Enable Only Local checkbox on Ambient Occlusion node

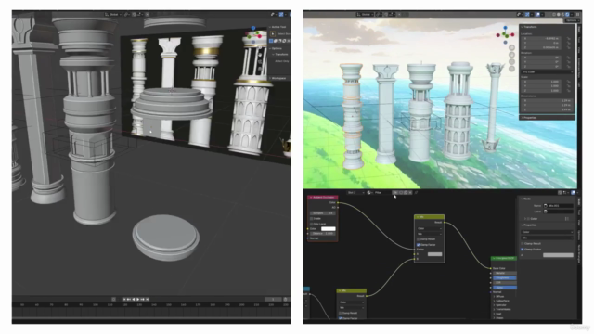[x=312, y=224]
